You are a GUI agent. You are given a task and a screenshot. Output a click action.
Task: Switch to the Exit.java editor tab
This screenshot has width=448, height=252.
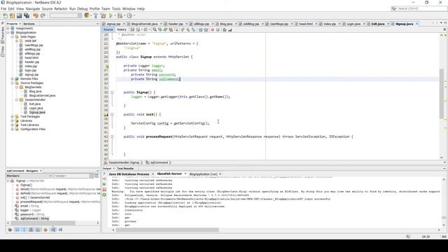pos(378,24)
